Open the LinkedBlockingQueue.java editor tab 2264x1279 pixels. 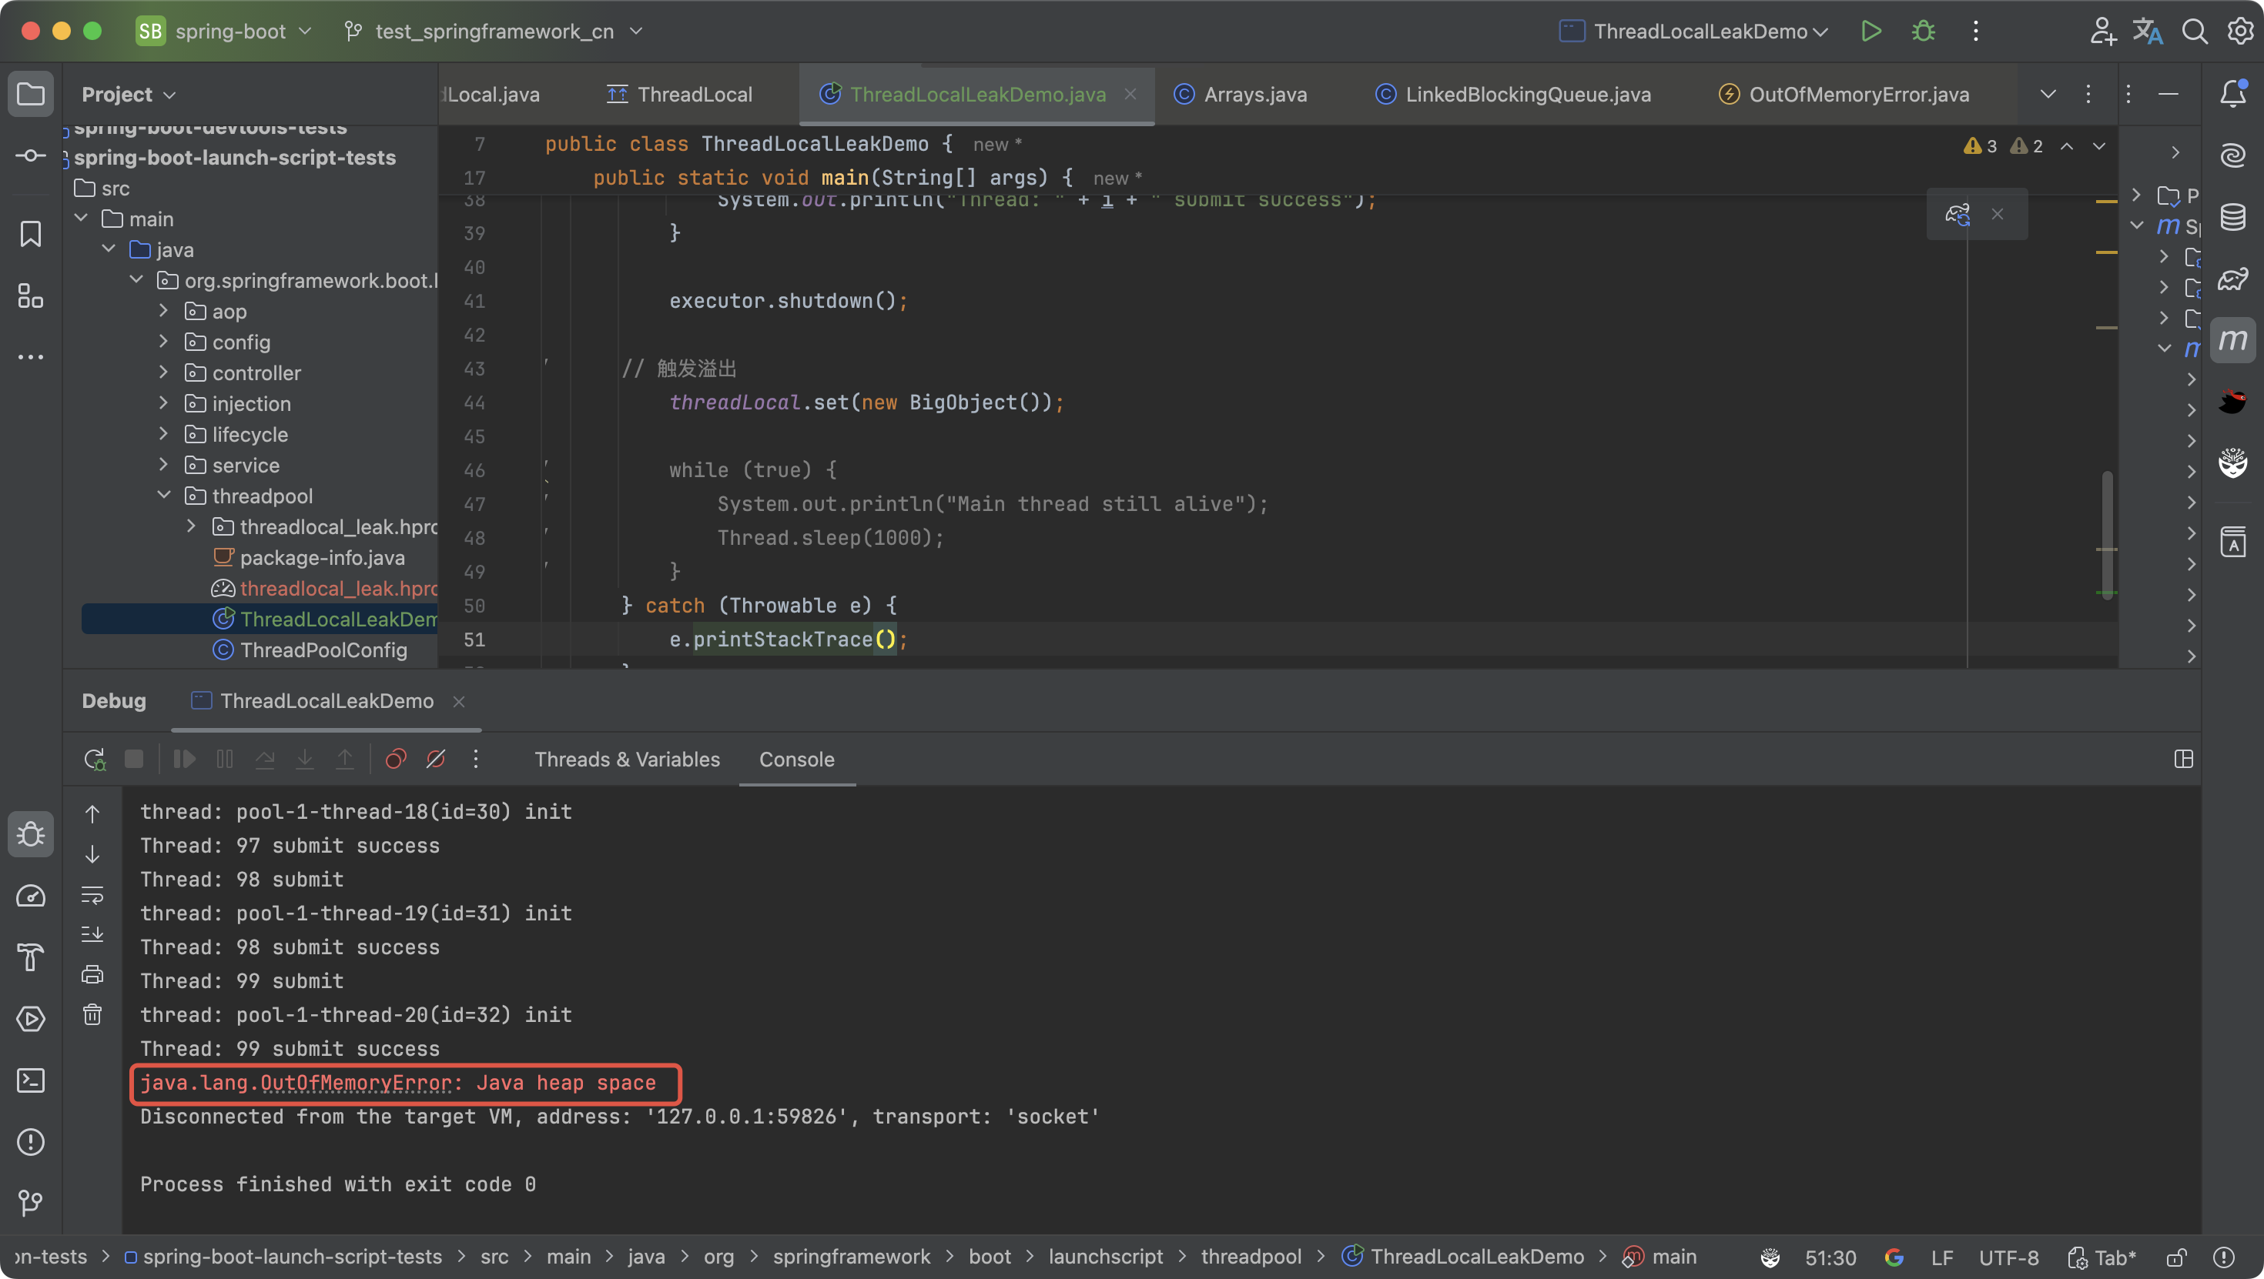[1526, 95]
